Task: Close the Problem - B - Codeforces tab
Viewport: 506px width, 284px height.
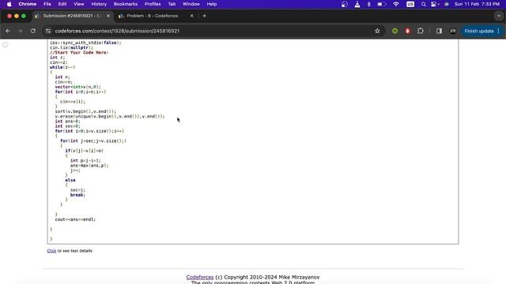Action: pos(191,16)
